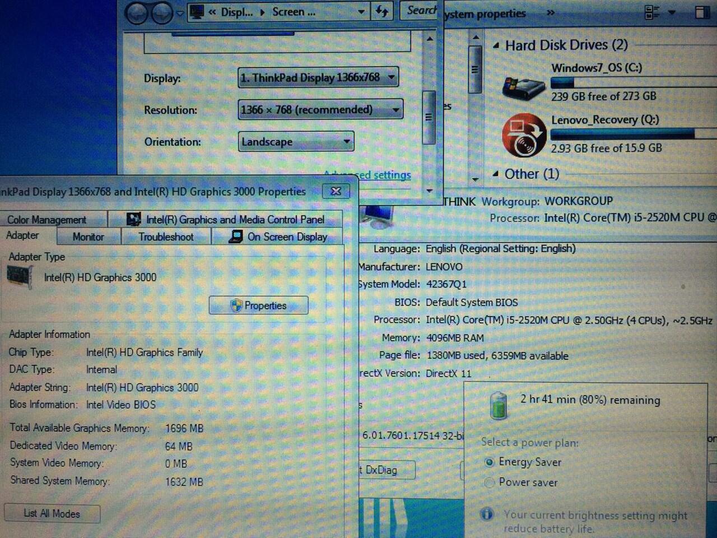Click the adapter Properties button

(x=258, y=305)
